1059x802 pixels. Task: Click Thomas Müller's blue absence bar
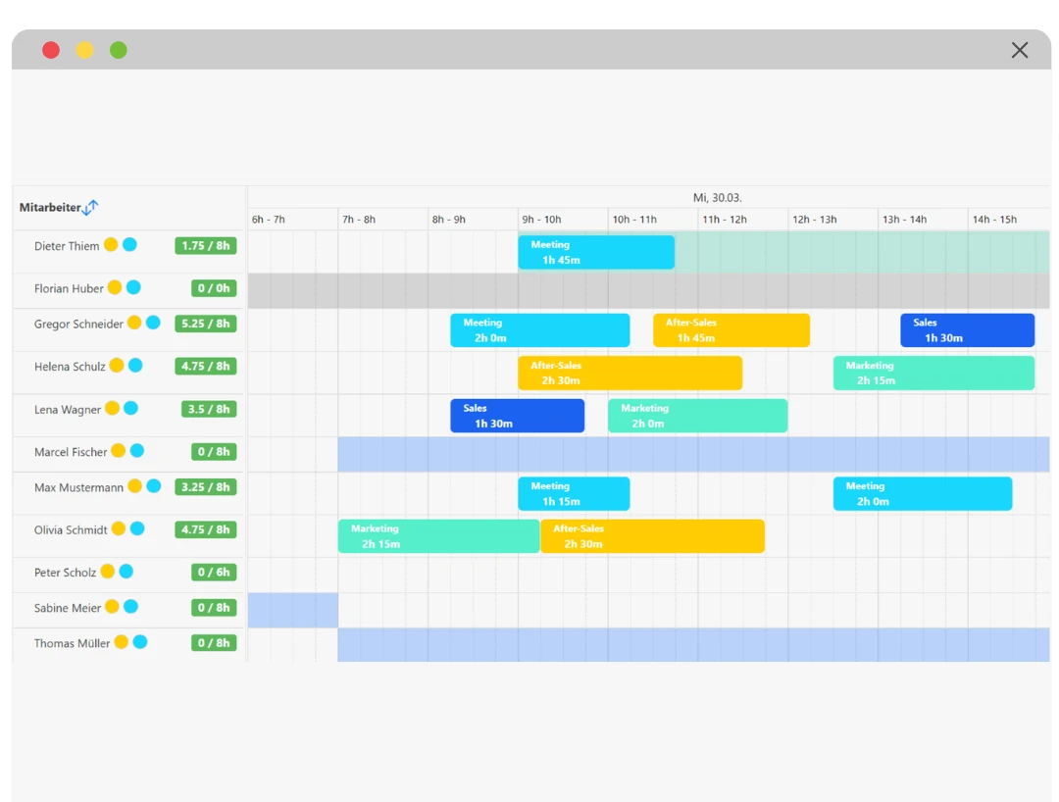pyautogui.click(x=693, y=645)
